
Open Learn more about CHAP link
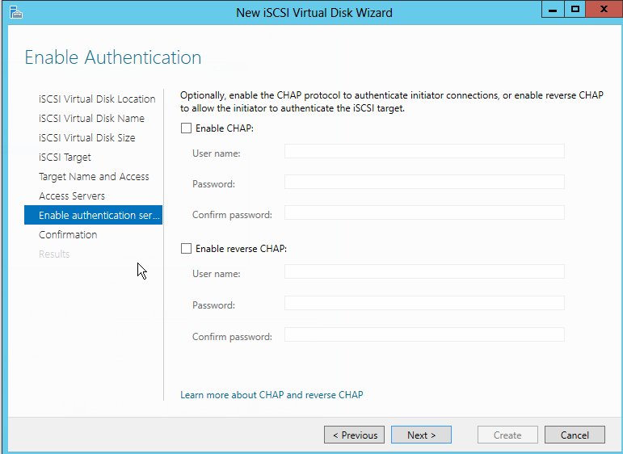tap(272, 395)
